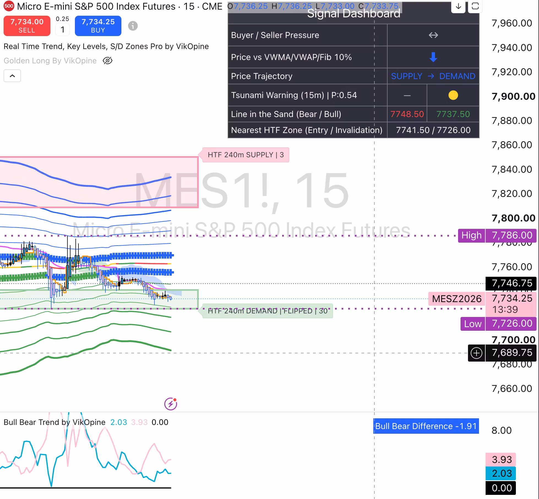Click the High 7,786.00 price label

pyautogui.click(x=497, y=235)
